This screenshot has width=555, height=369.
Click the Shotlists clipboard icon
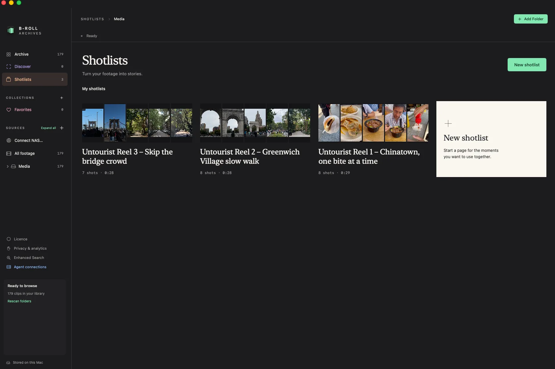click(x=9, y=80)
